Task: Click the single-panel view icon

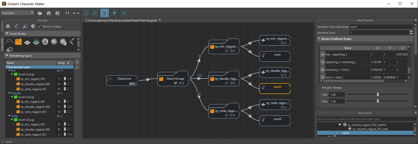Action: click(95, 13)
